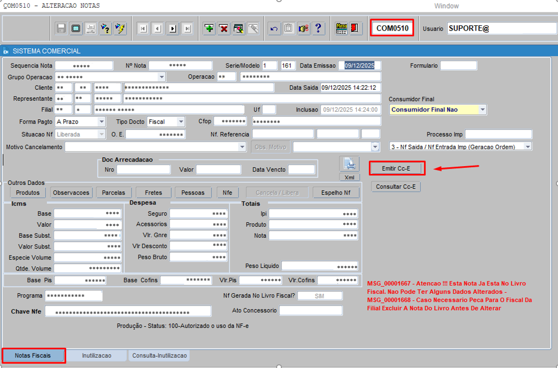Click the undo arrow toolbar icon
Image resolution: width=558 pixels, height=368 pixels.
pos(274,29)
